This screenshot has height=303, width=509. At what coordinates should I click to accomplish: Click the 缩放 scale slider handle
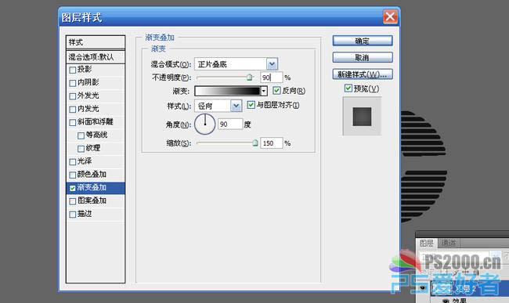[255, 142]
